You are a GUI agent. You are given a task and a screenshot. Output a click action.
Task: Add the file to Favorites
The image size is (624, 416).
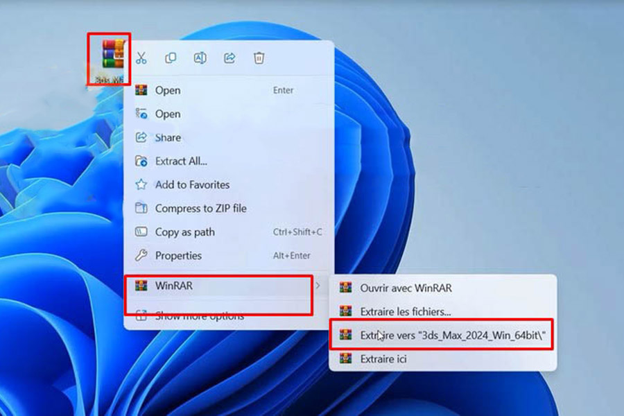[192, 184]
